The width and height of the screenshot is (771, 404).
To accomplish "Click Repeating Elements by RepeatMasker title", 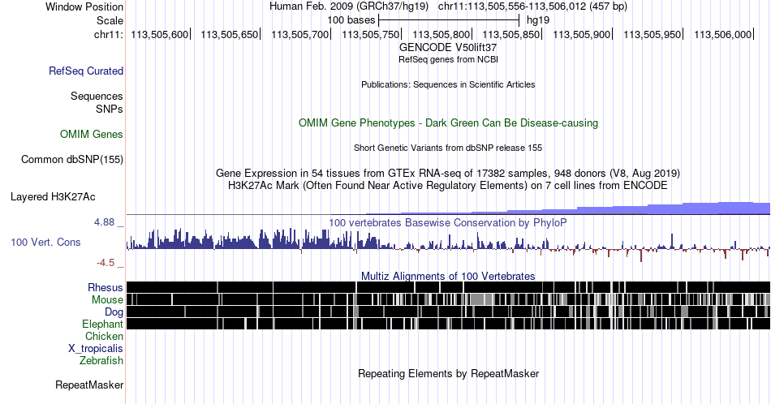I will [448, 373].
